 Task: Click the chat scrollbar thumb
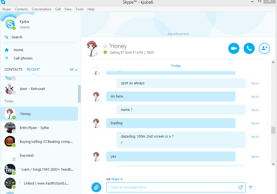coord(273,130)
